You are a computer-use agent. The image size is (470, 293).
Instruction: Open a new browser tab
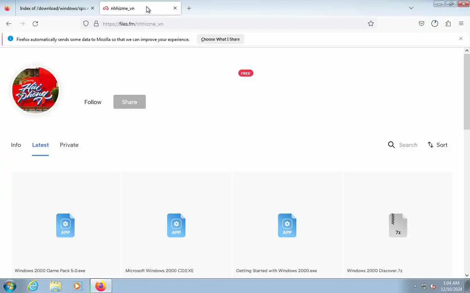pos(189,8)
